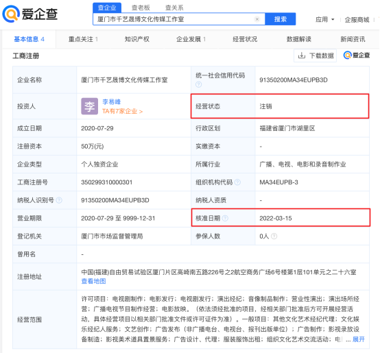The image size is (380, 353).
Task: Click the help icon next to 核准日期
Action: coord(225,218)
